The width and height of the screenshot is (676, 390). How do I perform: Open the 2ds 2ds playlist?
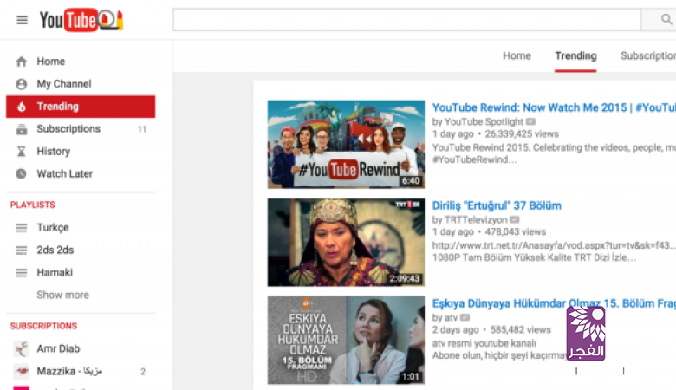coord(55,250)
